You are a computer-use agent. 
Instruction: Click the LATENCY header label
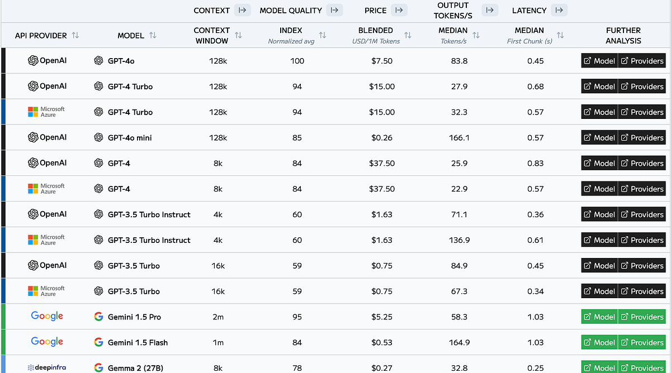coord(530,10)
